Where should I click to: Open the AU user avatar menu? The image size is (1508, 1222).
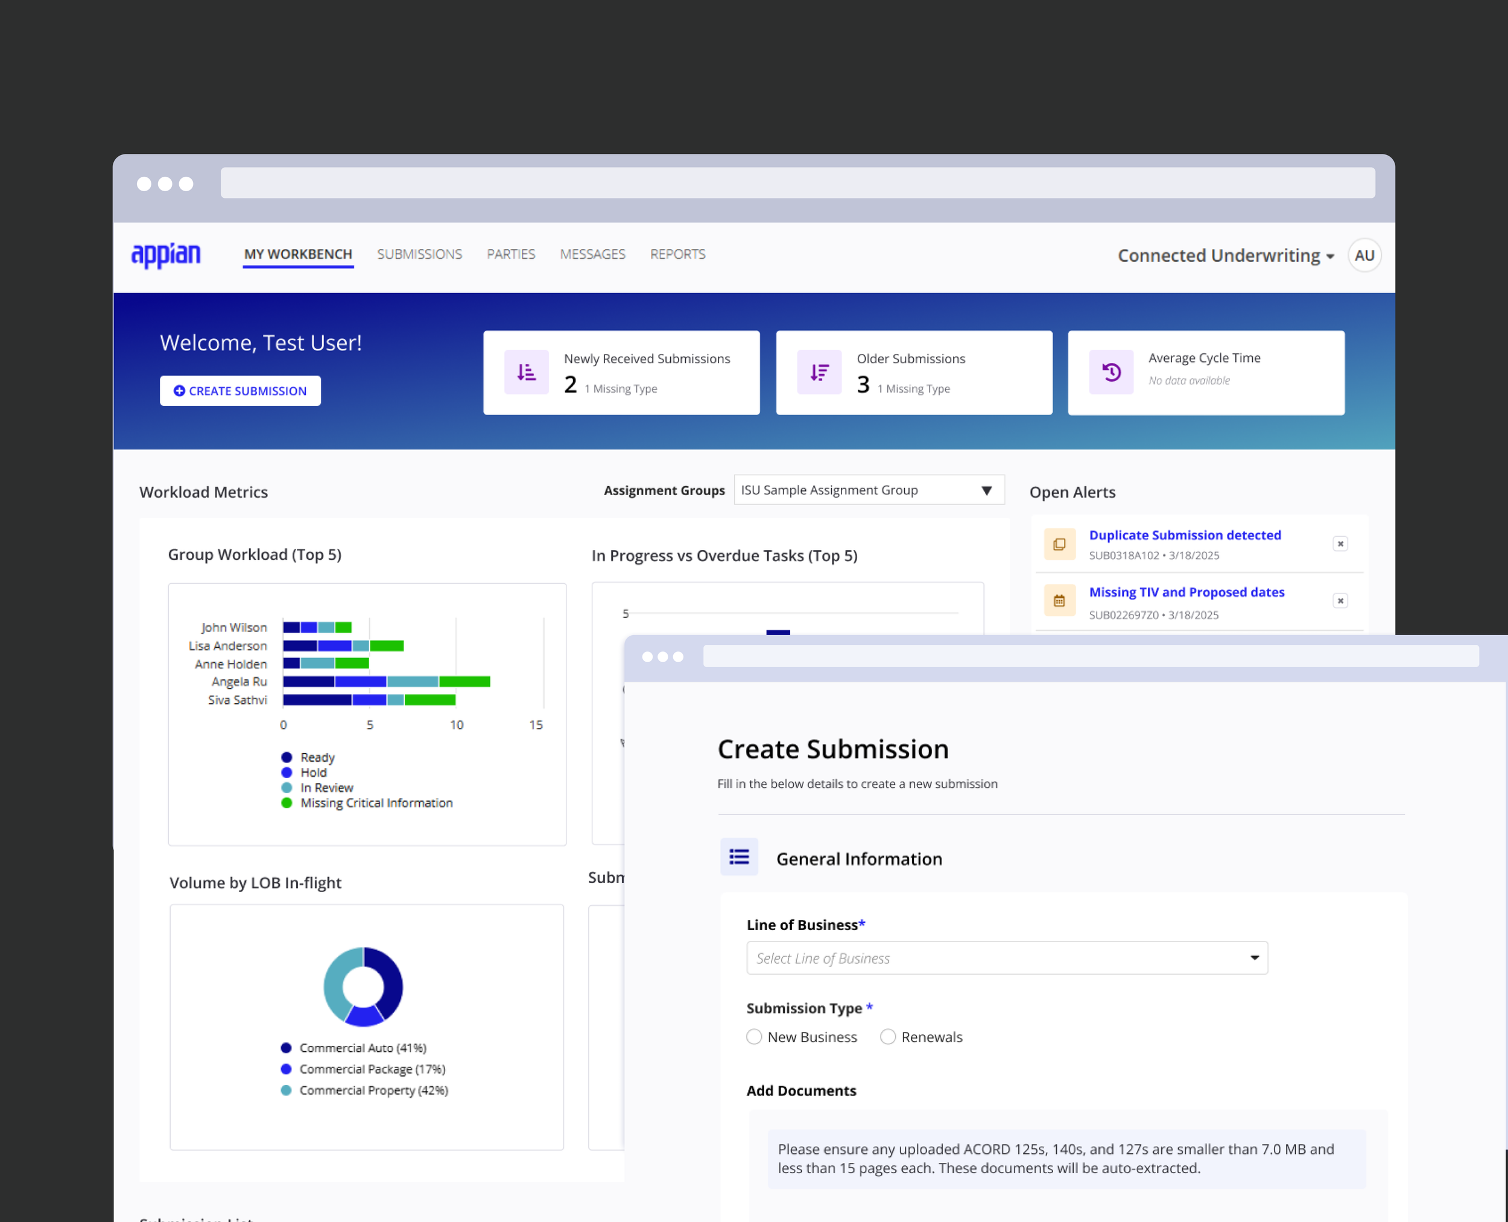click(1364, 255)
